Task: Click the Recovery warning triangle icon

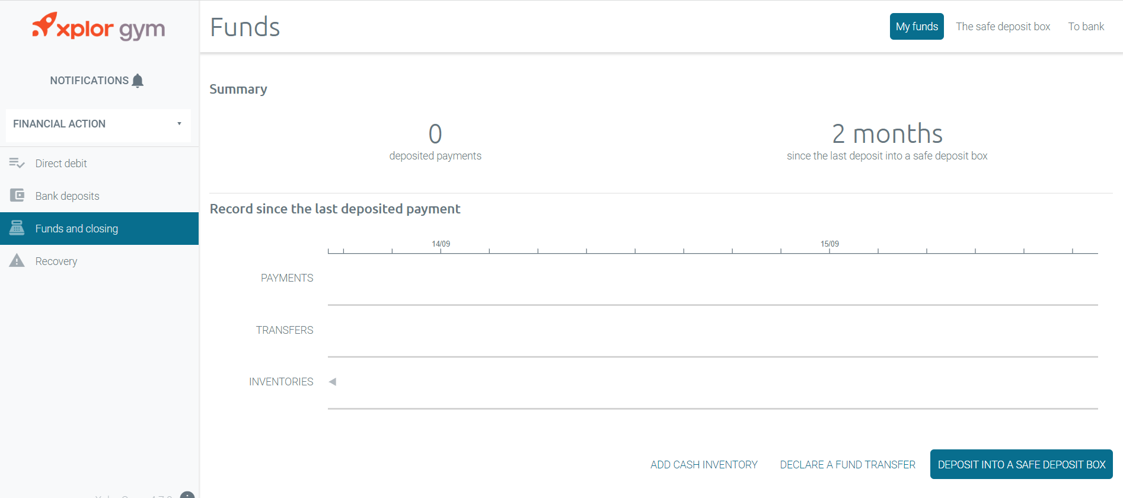Action: pos(17,260)
